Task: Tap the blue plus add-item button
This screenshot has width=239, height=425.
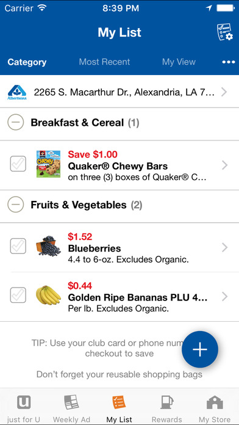Action: 200,349
